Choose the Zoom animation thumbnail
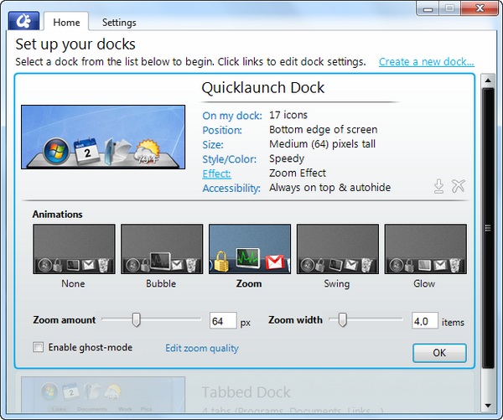Viewport: 503px width, 420px height. (250, 249)
